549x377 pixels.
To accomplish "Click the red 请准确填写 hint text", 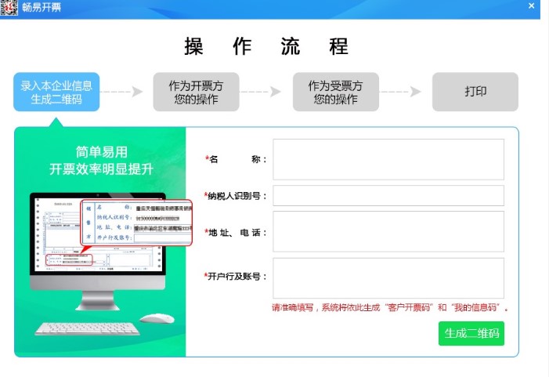I will tap(390, 307).
